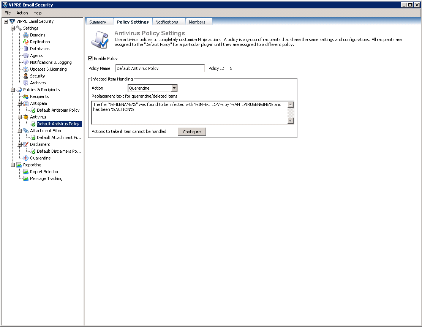Select Quarantine item in the tree
The image size is (422, 327).
click(x=40, y=158)
